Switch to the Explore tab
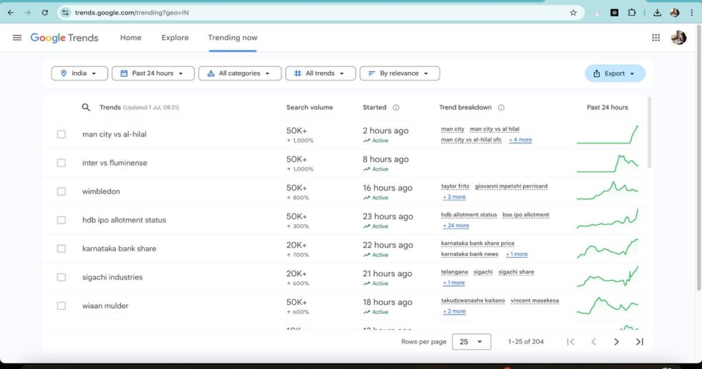Image resolution: width=702 pixels, height=369 pixels. [x=175, y=38]
